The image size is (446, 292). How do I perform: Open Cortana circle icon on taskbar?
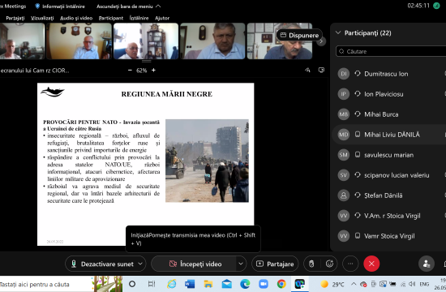132,284
